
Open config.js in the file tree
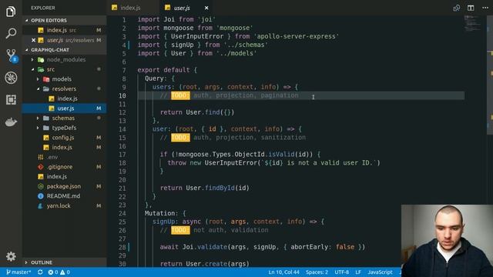(63, 138)
